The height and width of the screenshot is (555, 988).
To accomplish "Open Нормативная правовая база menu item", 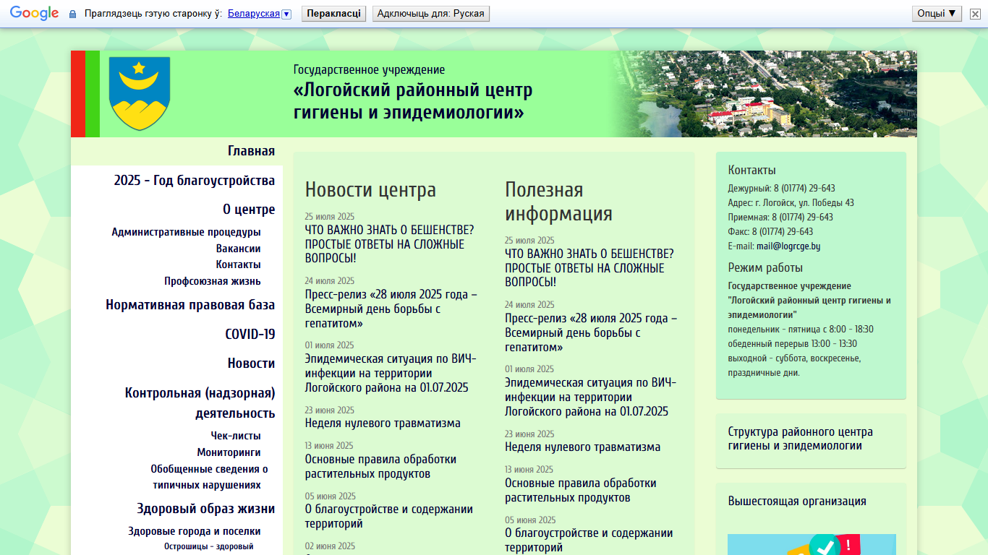I will [x=190, y=305].
